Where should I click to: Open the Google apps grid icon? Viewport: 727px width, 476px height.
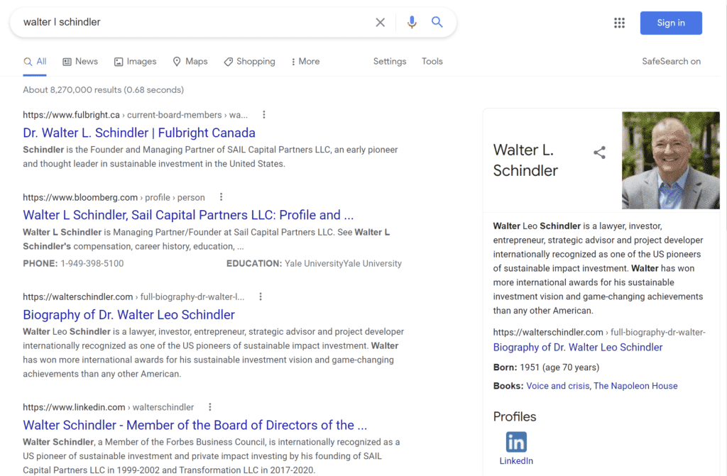coord(619,23)
